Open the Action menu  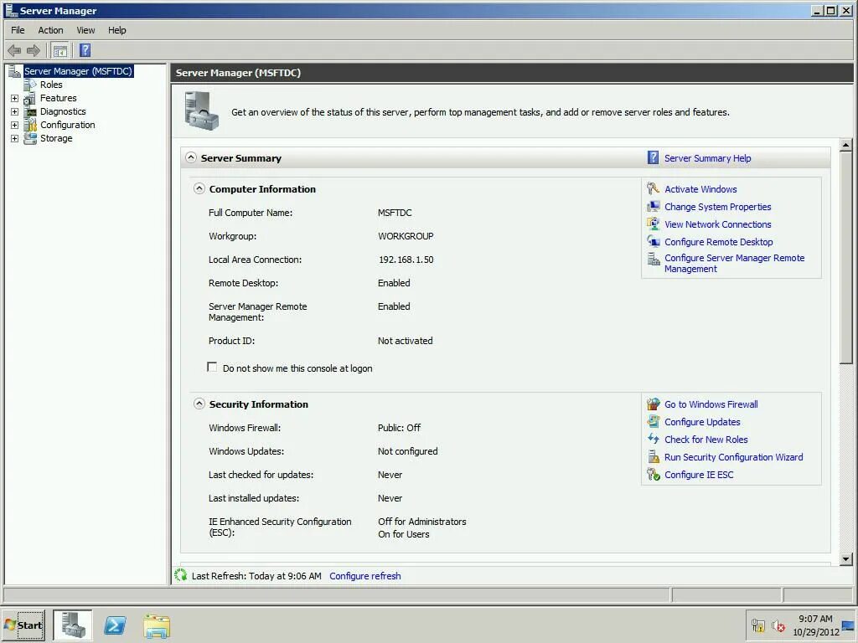point(50,30)
